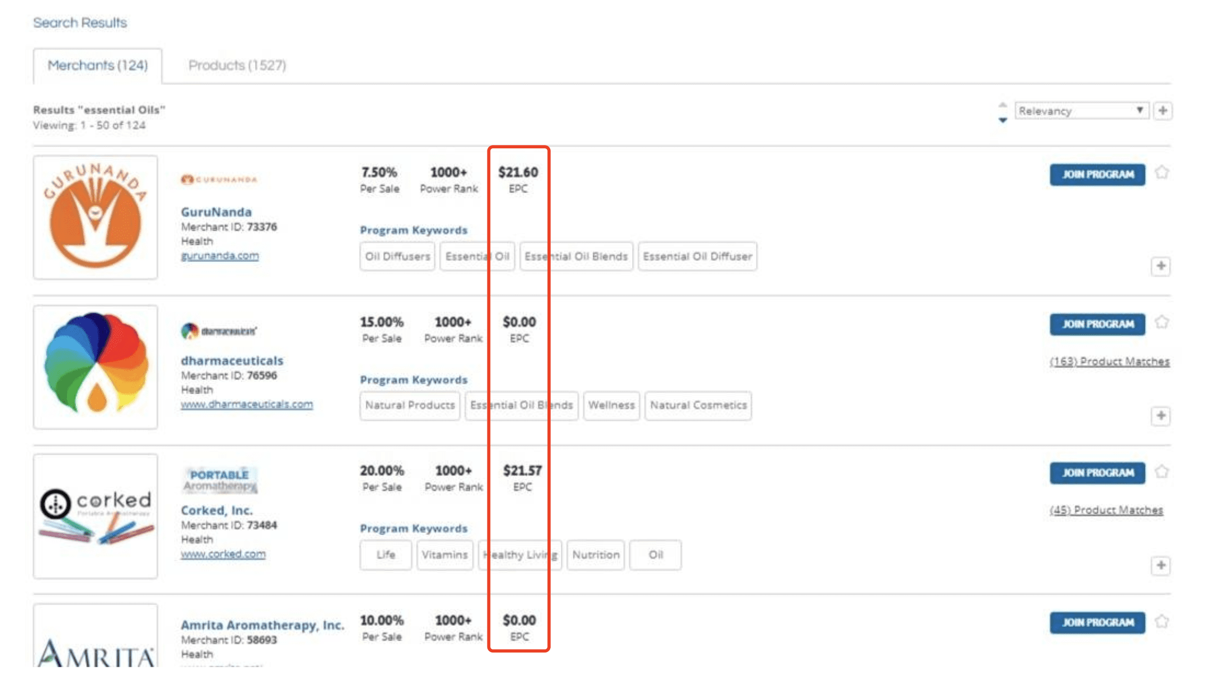This screenshot has width=1211, height=679.
Task: Click the descending sort arrow
Action: coord(1003,120)
